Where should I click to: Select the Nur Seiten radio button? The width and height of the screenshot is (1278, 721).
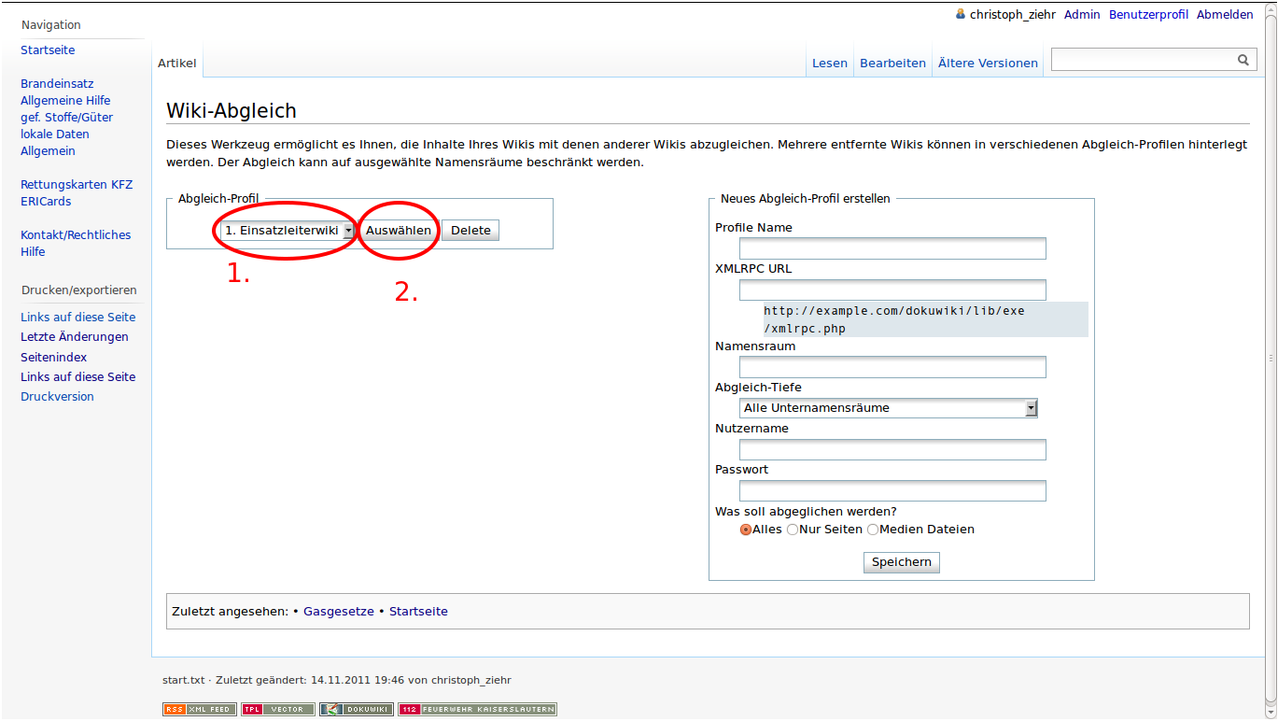click(x=793, y=530)
